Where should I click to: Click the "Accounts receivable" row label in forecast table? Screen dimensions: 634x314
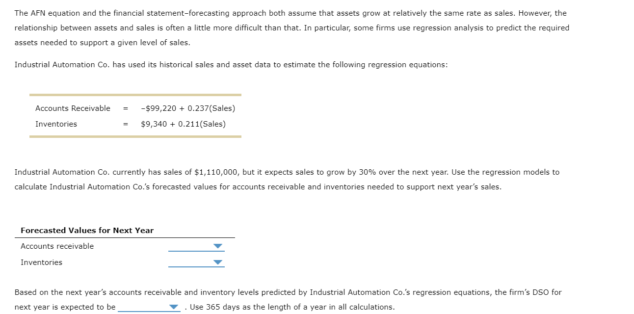click(x=57, y=246)
